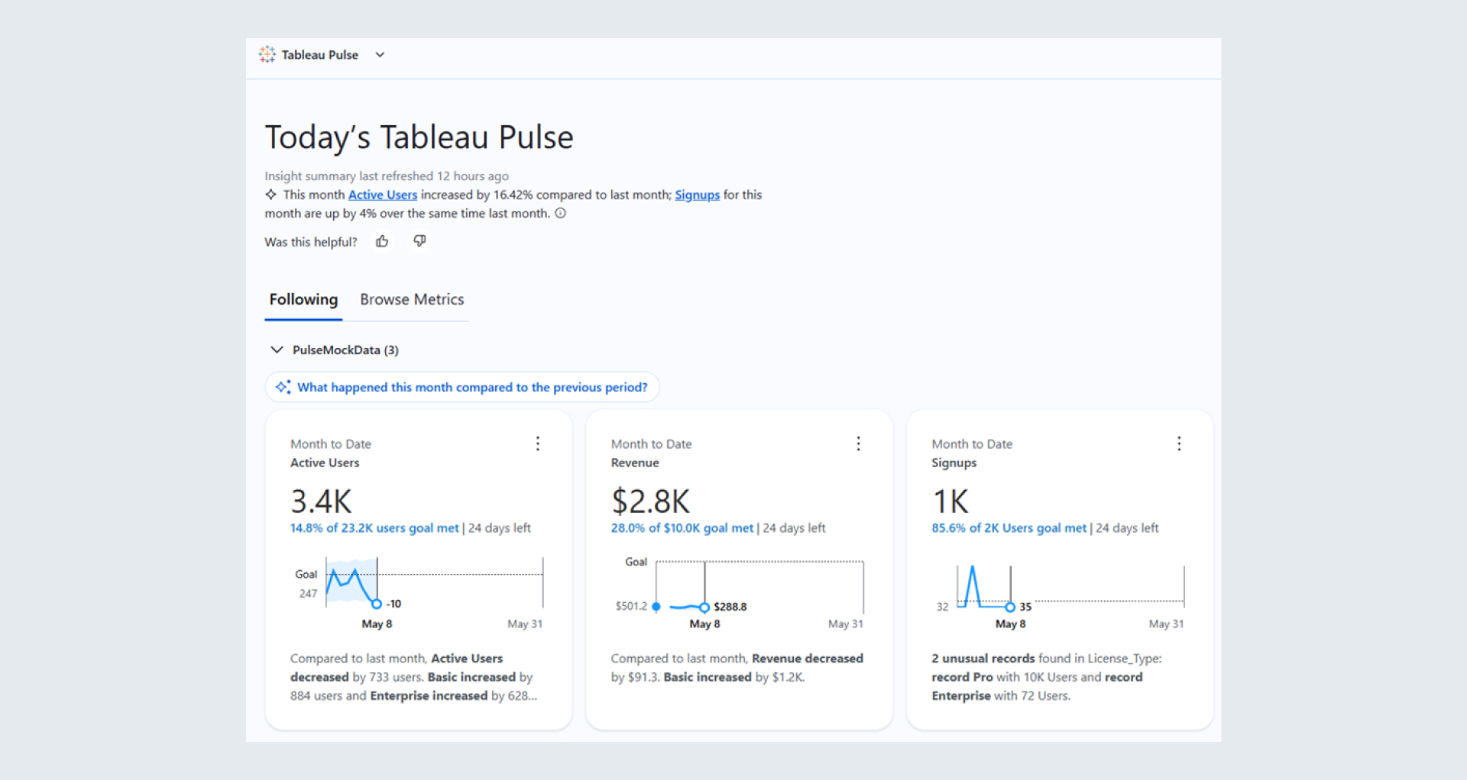Click the 'Was this helpful?' label
The image size is (1467, 780).
click(311, 242)
